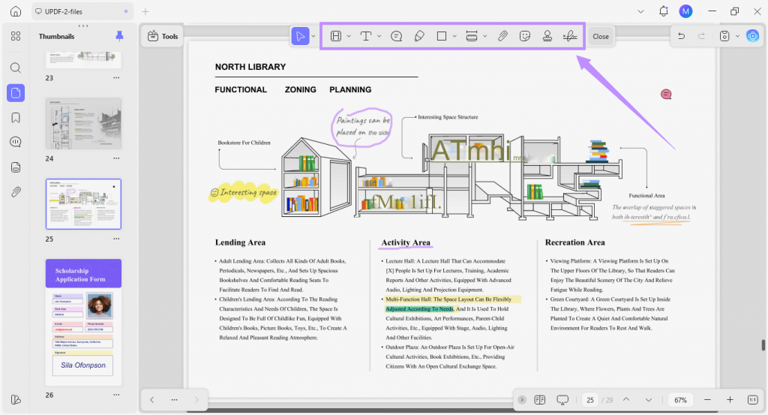The width and height of the screenshot is (768, 415).
Task: Open the Search panel in sidebar
Action: click(x=16, y=68)
